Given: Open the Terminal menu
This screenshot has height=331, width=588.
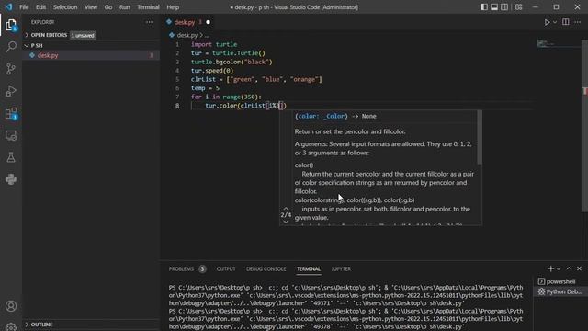Looking at the screenshot, I should (x=148, y=6).
